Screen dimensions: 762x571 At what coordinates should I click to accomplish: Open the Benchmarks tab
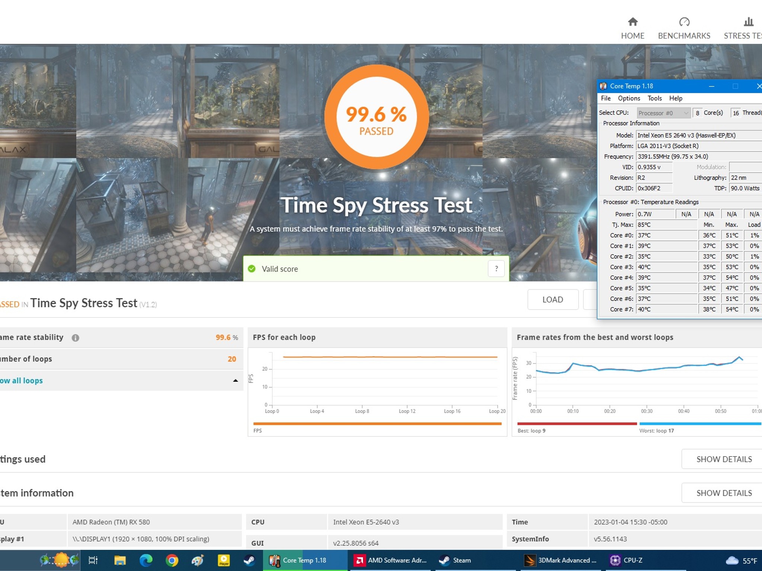[684, 28]
